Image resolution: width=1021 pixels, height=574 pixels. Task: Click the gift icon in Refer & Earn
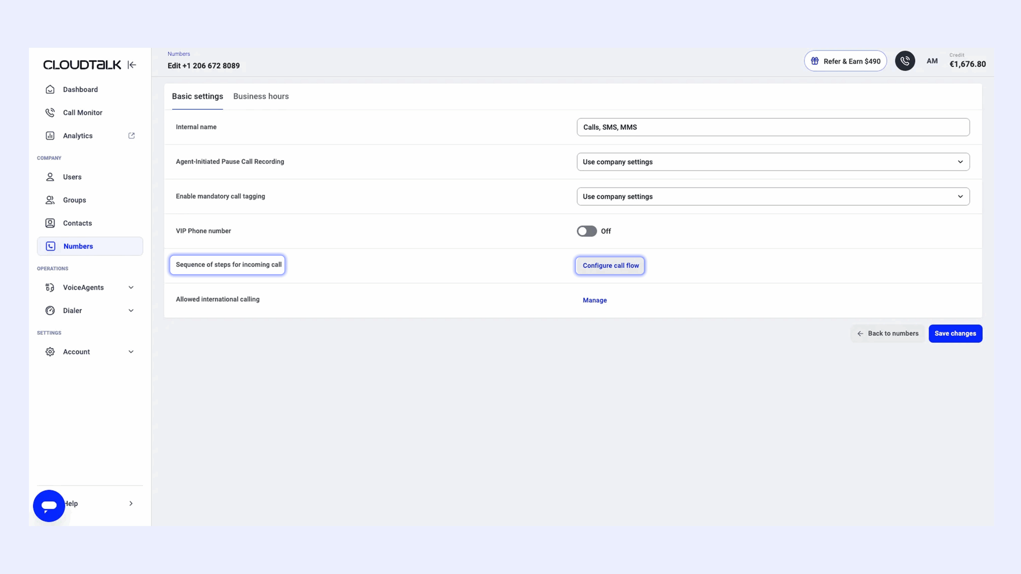pyautogui.click(x=815, y=61)
